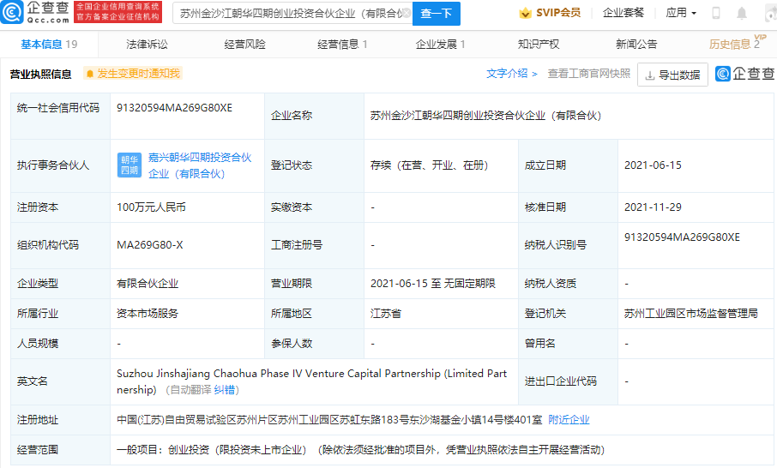The height and width of the screenshot is (468, 777).
Task: Switch to the 新闻公告 tab
Action: [636, 44]
